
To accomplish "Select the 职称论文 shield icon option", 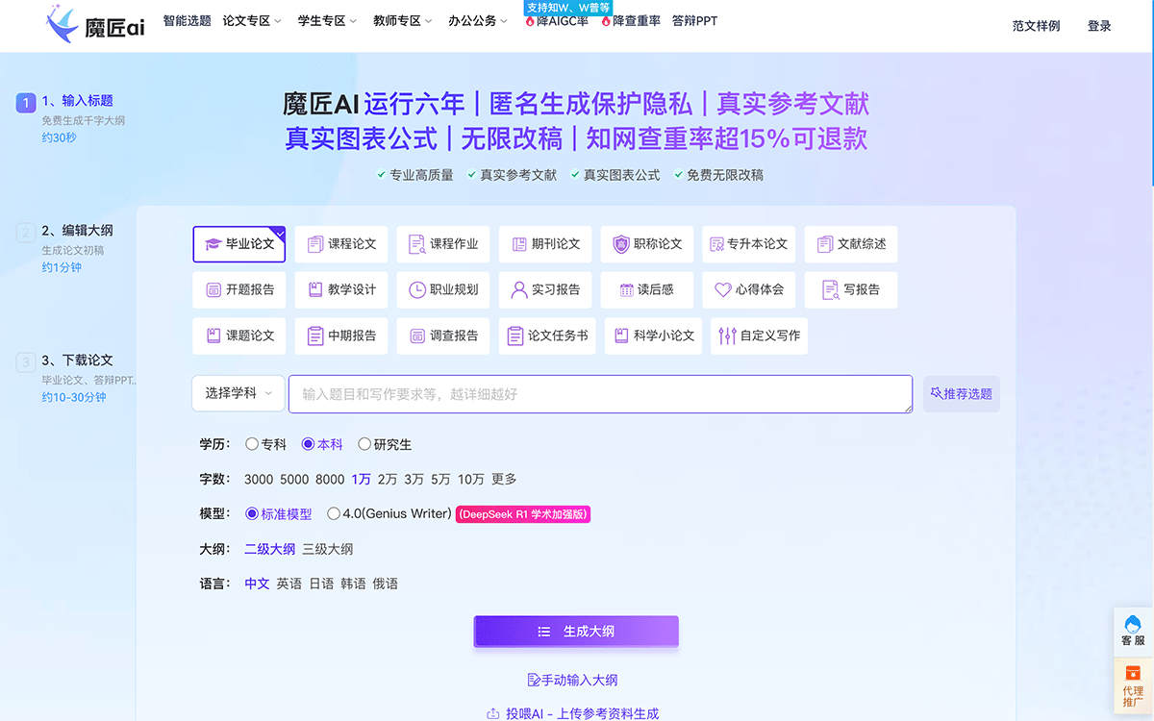I will point(646,243).
